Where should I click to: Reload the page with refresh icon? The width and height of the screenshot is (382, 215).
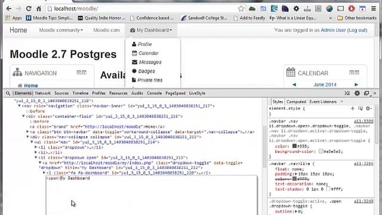(29, 8)
